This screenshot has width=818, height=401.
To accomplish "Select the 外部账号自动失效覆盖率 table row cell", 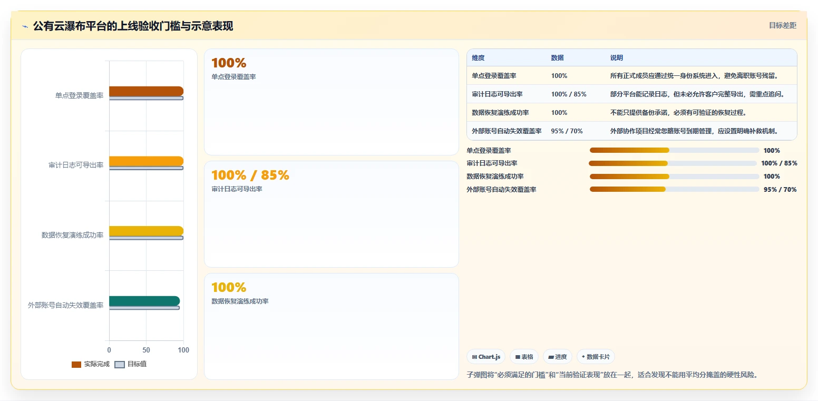I will 507,131.
